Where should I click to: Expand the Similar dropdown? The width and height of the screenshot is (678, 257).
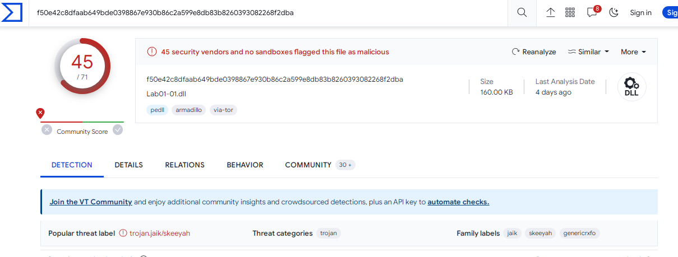click(588, 52)
